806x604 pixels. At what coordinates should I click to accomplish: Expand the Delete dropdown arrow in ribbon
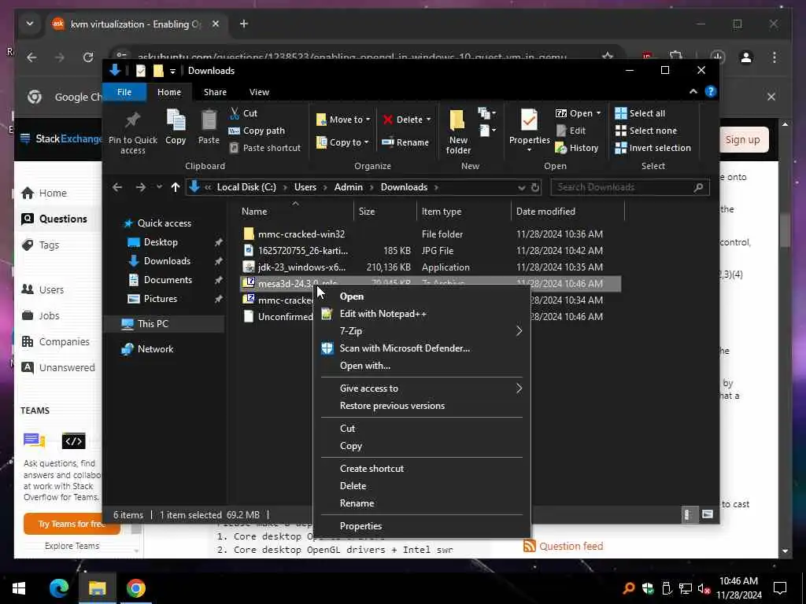coord(428,120)
